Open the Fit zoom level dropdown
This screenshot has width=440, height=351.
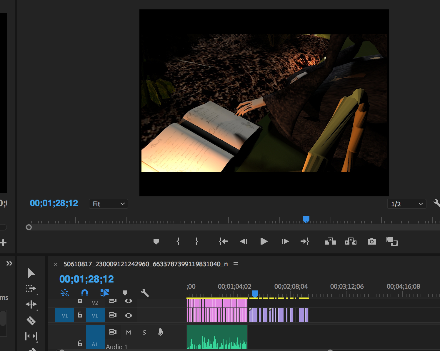[109, 204]
